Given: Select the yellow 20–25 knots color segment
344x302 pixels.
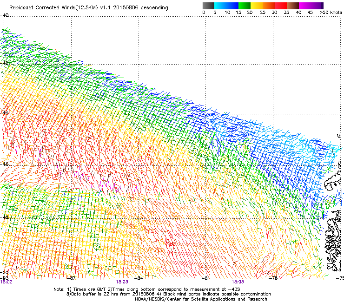Looking at the screenshot, I should 257,6.
